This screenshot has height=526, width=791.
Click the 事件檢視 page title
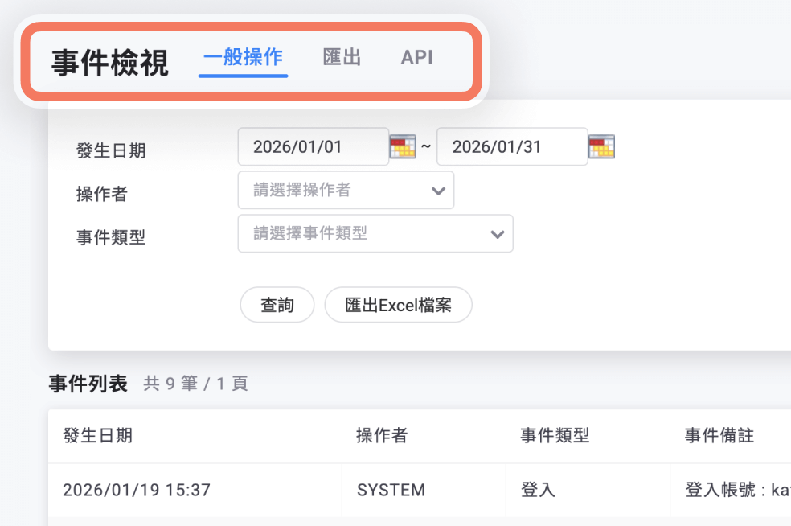click(107, 59)
